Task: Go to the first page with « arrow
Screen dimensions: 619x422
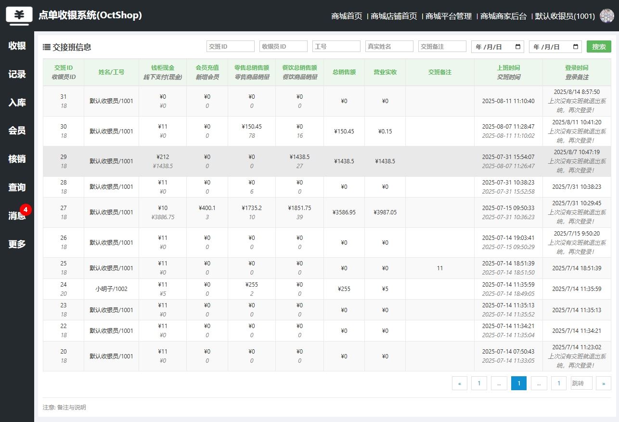Action: 460,383
